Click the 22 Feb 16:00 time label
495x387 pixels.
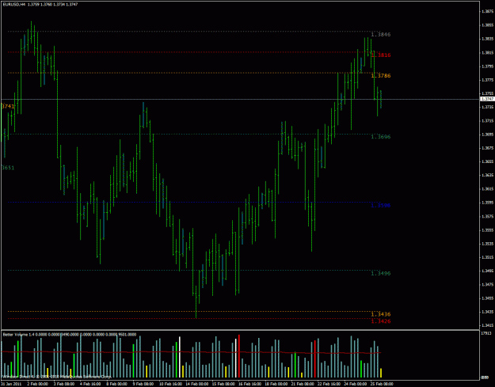pyautogui.click(x=329, y=384)
